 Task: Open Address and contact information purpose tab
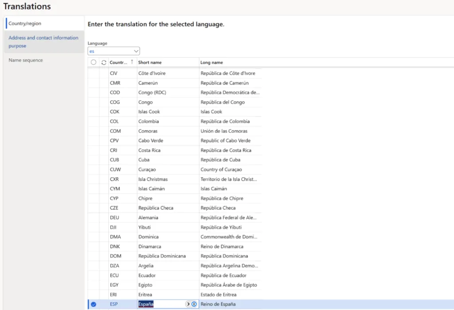(43, 42)
